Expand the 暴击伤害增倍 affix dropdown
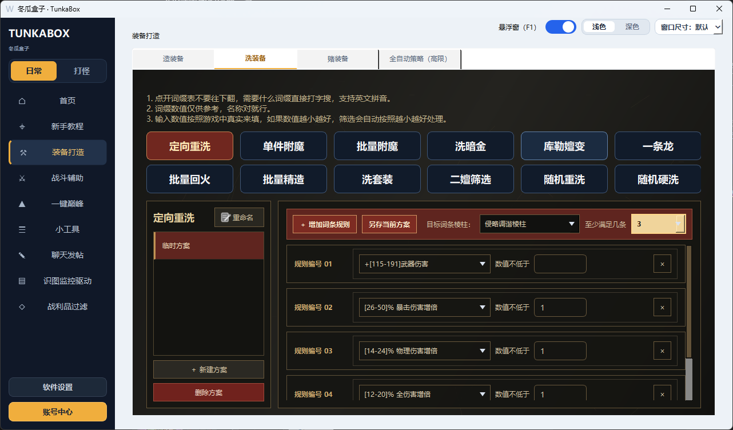The height and width of the screenshot is (430, 733). (424, 308)
